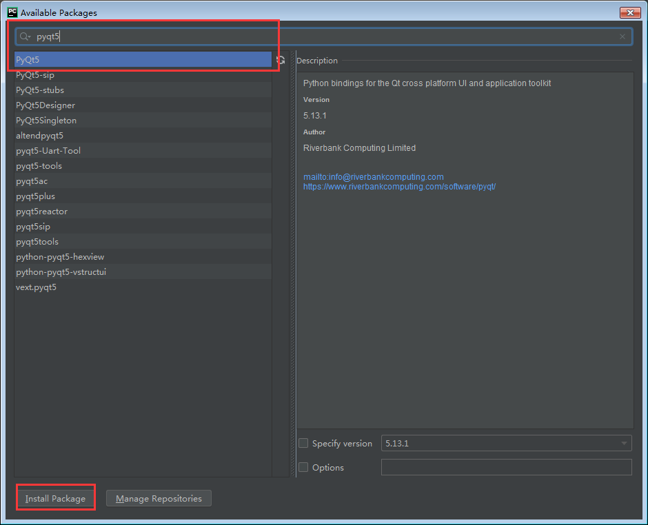Select the PyQt5-stubs package

(x=143, y=90)
